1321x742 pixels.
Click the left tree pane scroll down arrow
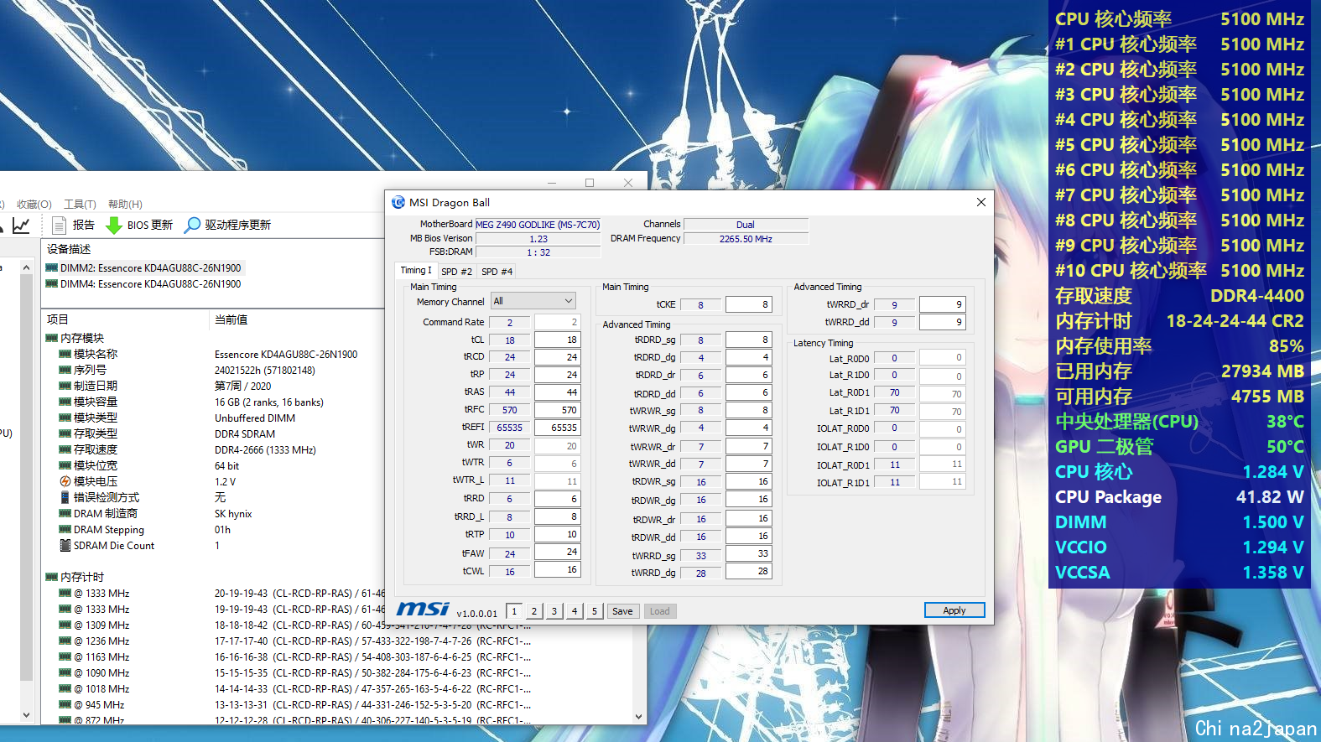[26, 715]
